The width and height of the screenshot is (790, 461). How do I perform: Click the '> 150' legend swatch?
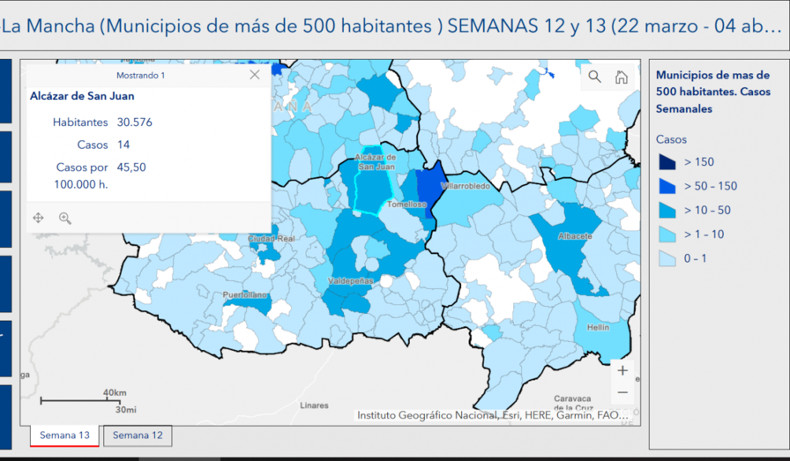pyautogui.click(x=667, y=162)
